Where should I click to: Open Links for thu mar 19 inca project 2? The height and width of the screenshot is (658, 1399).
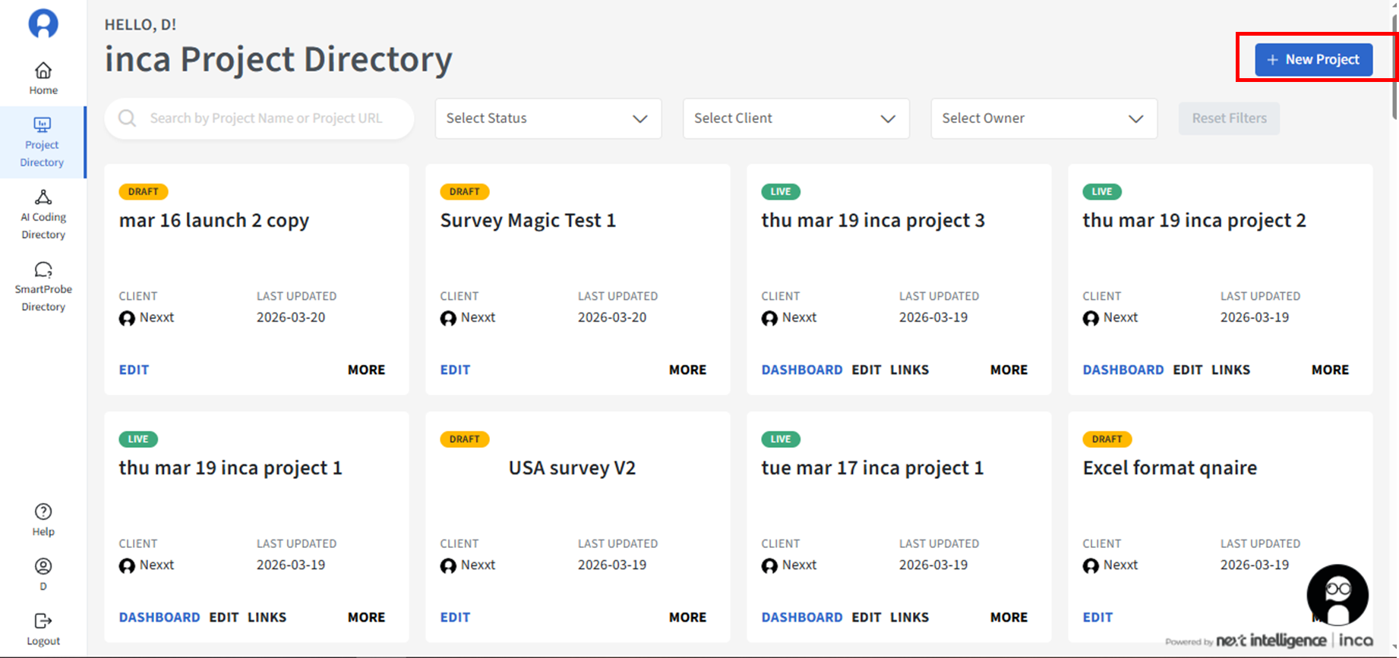(1230, 370)
